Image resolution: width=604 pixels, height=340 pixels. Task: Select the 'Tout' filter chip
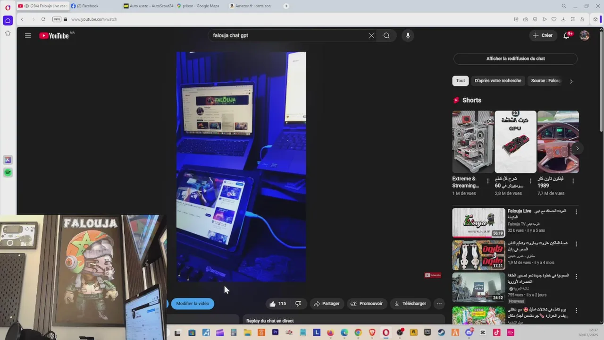point(461,81)
